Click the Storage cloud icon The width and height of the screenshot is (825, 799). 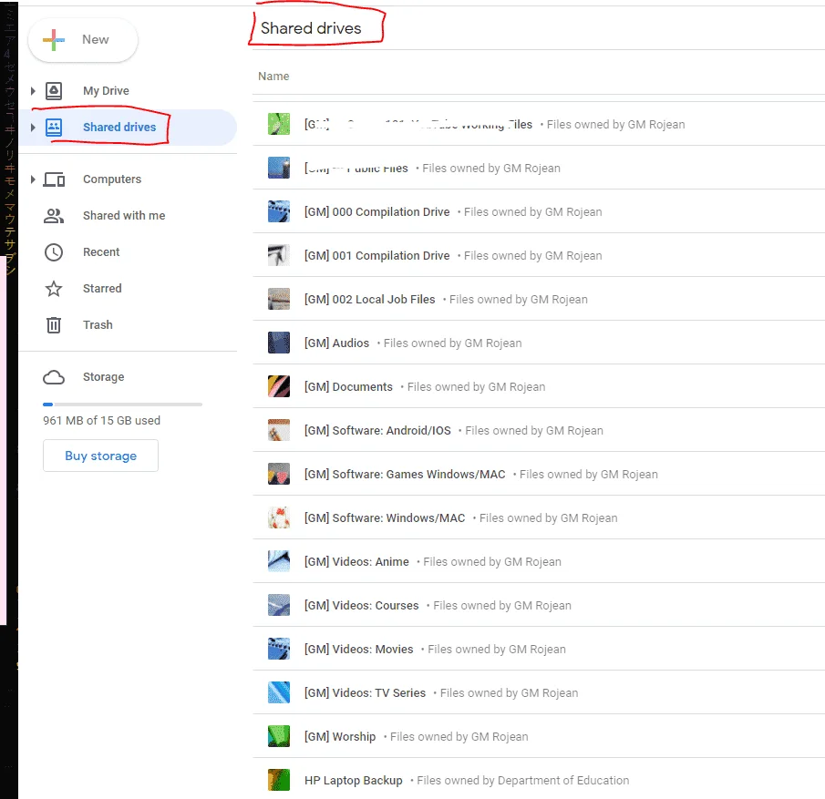tap(54, 377)
